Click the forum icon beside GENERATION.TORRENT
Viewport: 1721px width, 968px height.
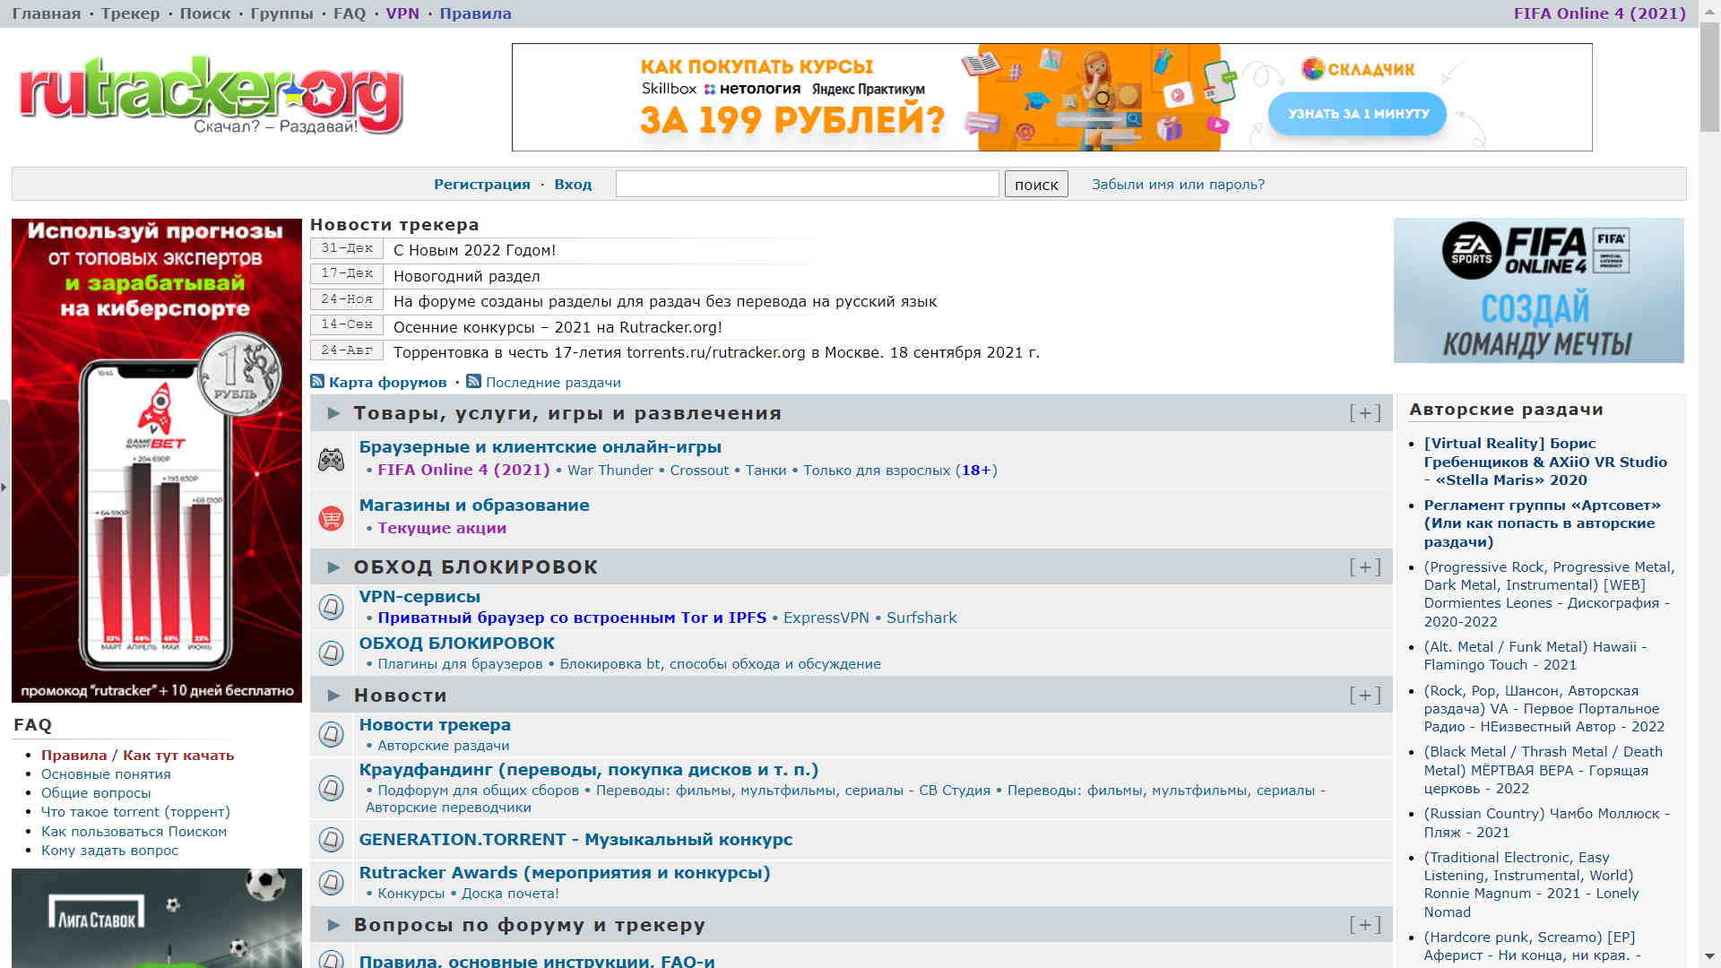point(331,840)
